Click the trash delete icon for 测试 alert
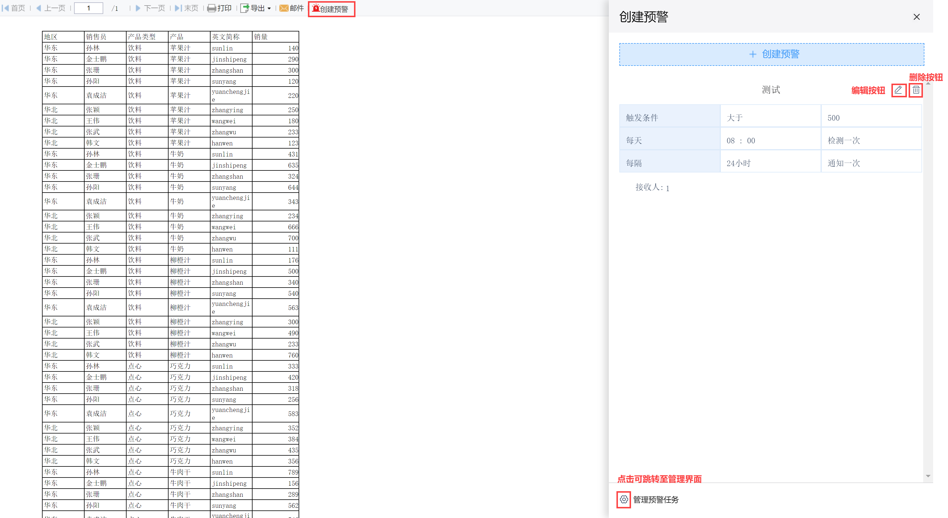Viewport: 948px width, 518px height. (x=916, y=90)
